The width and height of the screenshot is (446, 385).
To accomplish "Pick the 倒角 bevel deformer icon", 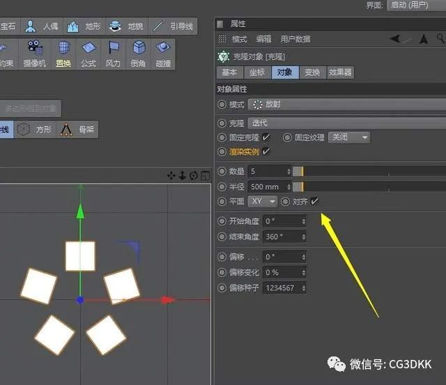I will click(x=139, y=47).
